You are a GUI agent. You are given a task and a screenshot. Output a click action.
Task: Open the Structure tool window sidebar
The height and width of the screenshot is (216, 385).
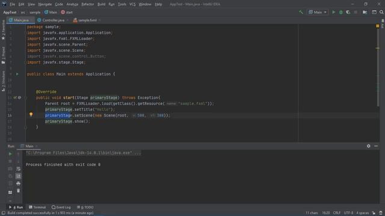(x=3, y=81)
